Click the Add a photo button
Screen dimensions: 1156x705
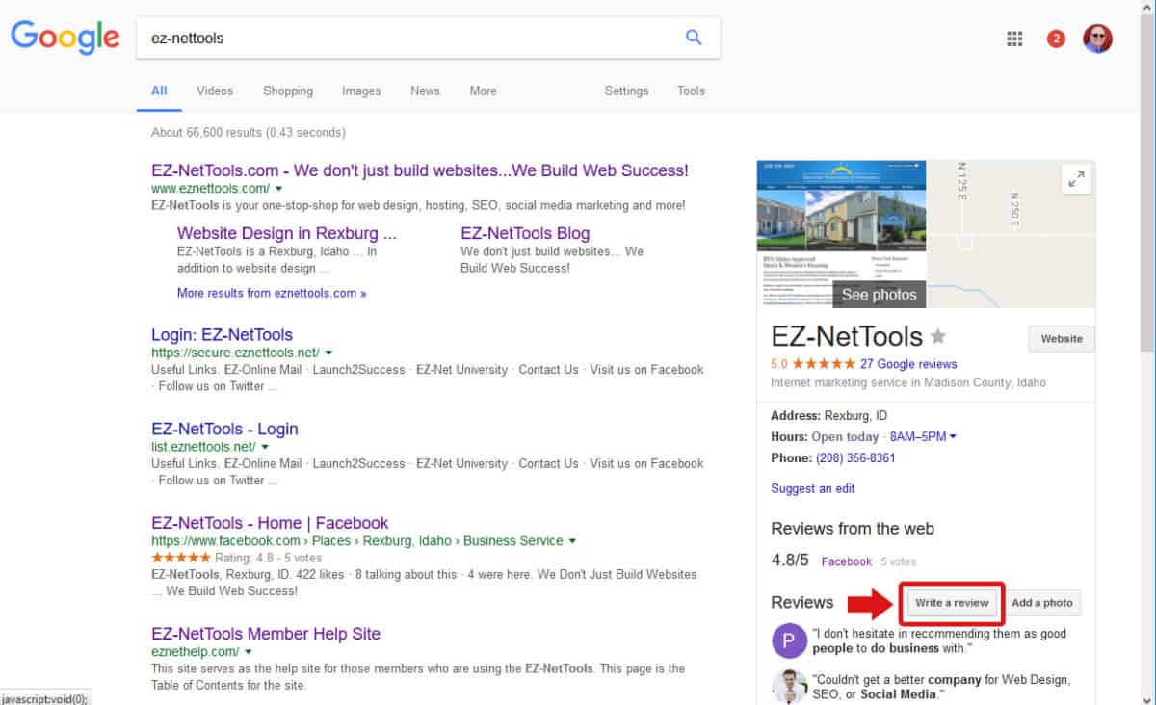(x=1041, y=603)
